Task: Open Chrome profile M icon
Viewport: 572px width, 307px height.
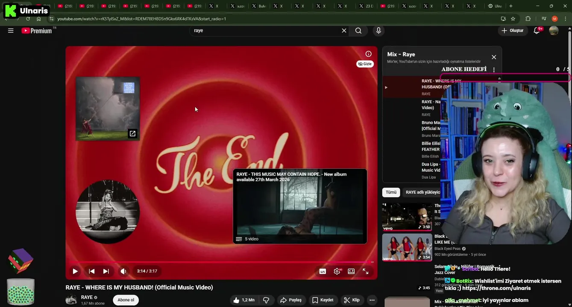Action: coord(554,19)
